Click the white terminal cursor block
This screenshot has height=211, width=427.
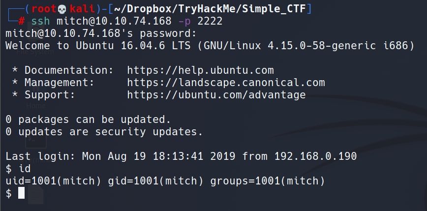[x=21, y=194]
